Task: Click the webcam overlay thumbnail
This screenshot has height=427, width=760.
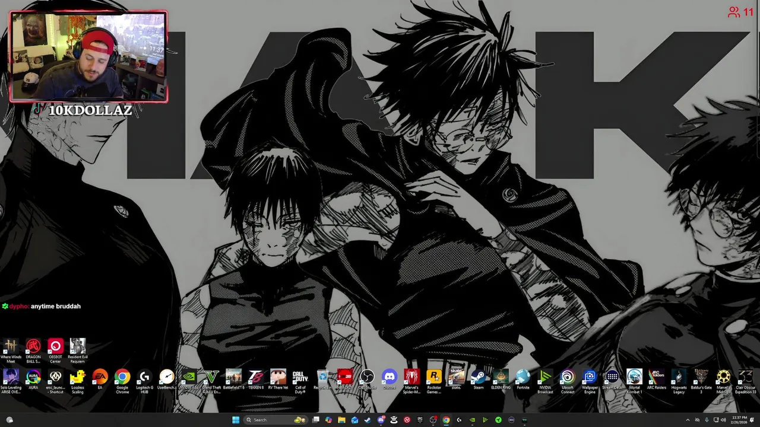Action: [88, 56]
